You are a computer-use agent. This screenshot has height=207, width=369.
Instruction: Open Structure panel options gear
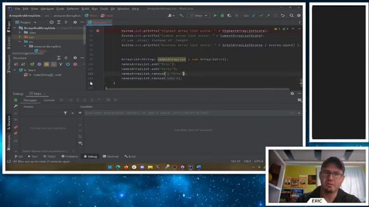coord(75,57)
